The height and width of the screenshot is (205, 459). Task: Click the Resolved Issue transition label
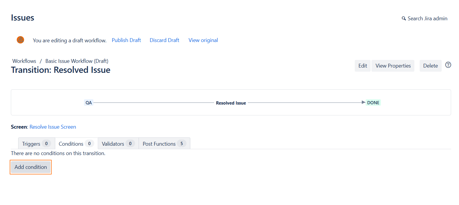(x=231, y=103)
